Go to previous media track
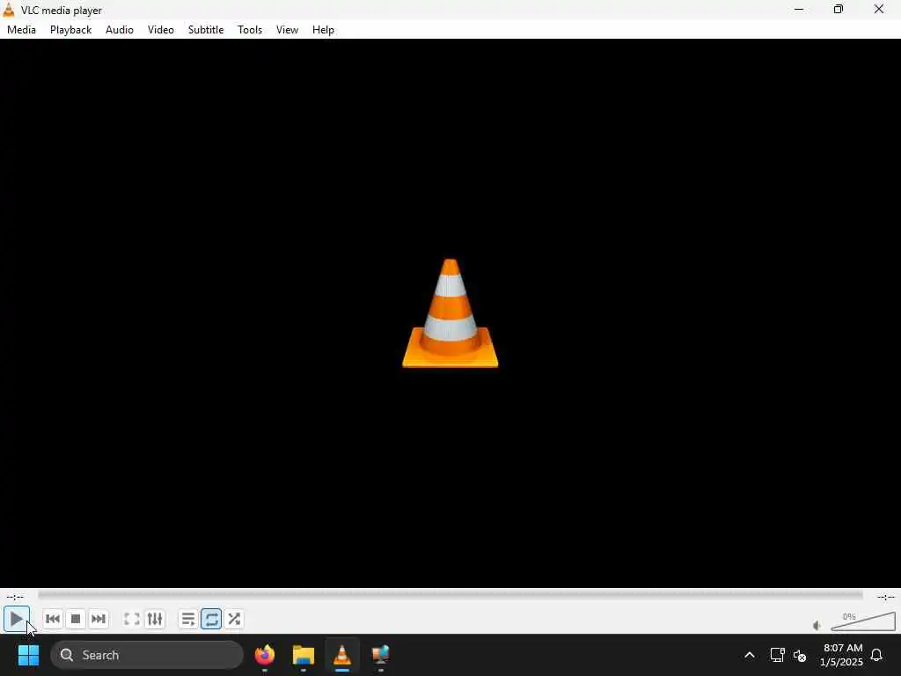Screen dimensions: 901x676 point(53,619)
